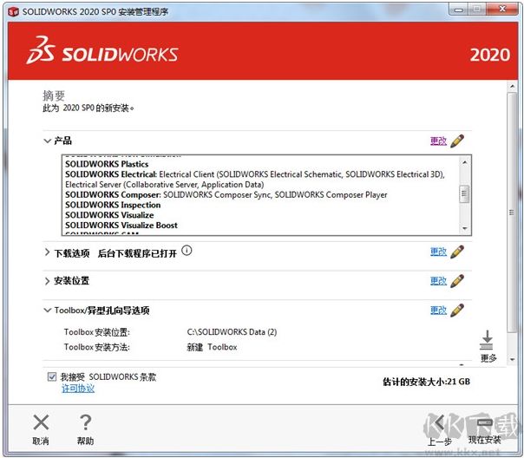Viewport: 524px width, 458px height.
Task: Click the info icon next to 后台下载程序已打开
Action: tap(187, 250)
